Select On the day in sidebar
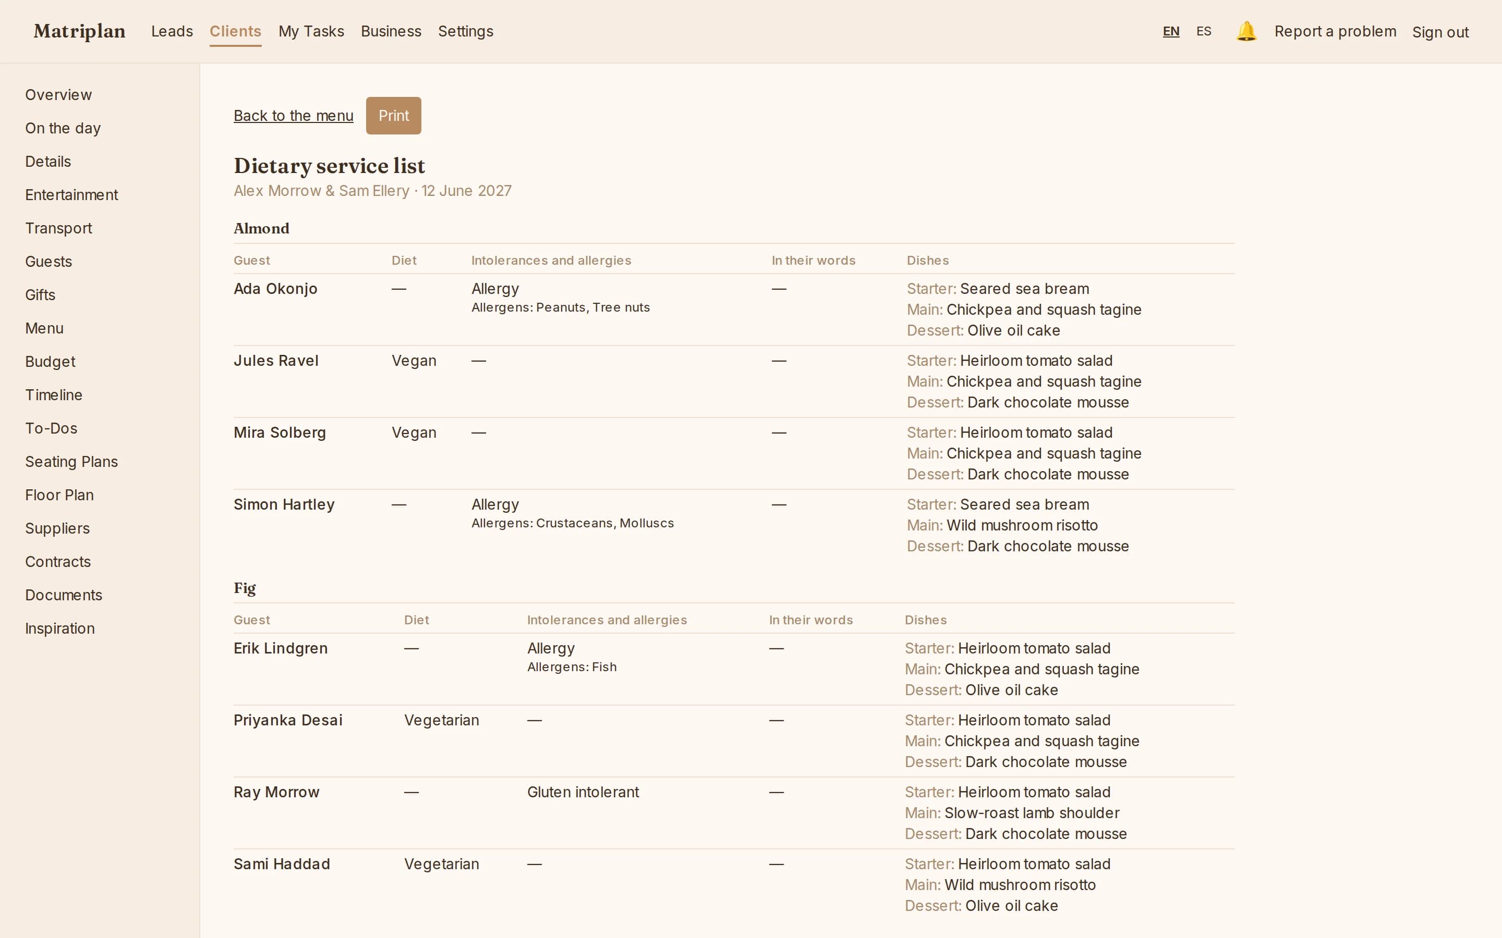This screenshot has width=1502, height=938. click(63, 128)
